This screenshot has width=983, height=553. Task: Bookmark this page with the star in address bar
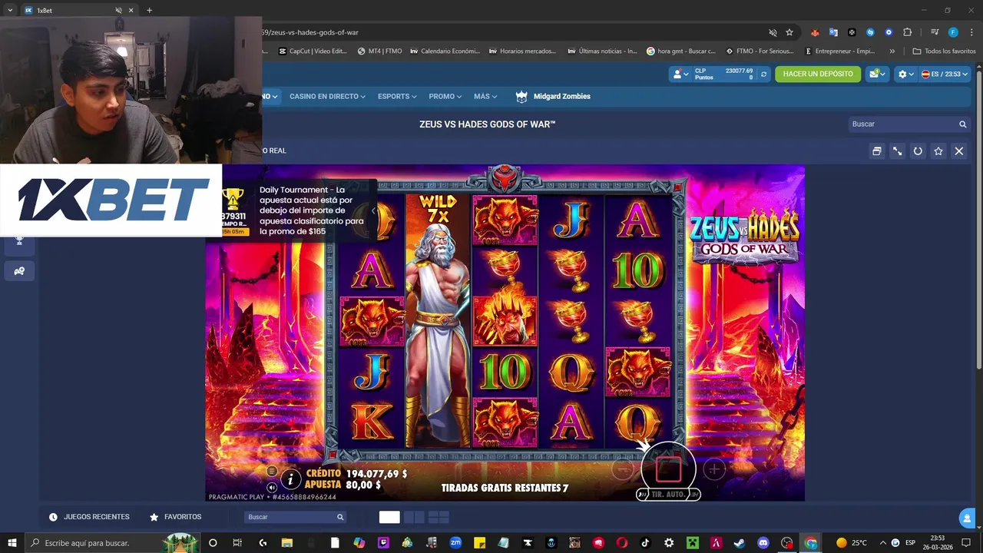(789, 32)
